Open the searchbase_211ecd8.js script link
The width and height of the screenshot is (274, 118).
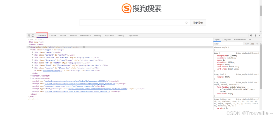[x=78, y=92]
